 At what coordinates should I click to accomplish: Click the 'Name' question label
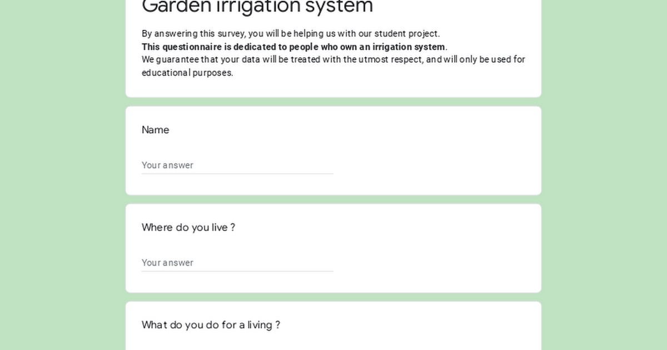155,129
